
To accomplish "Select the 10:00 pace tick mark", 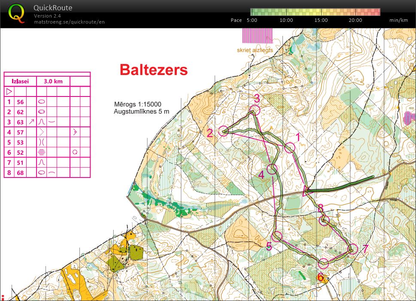I will pyautogui.click(x=286, y=13).
